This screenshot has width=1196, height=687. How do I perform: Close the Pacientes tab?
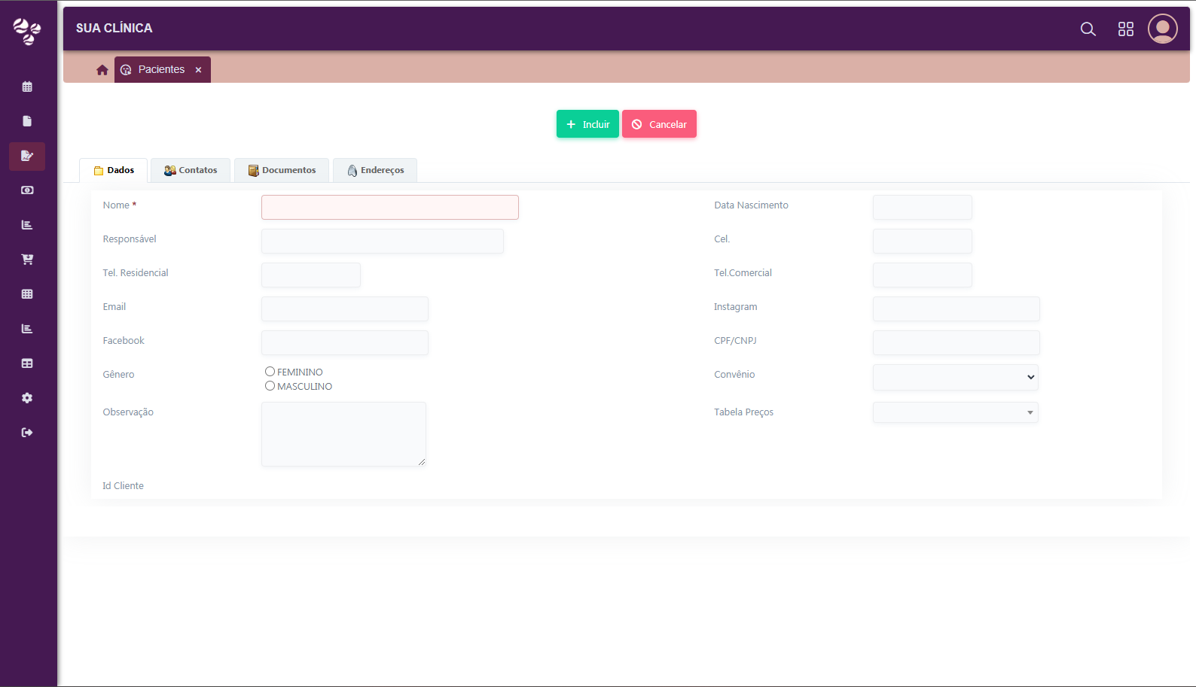[x=199, y=70]
